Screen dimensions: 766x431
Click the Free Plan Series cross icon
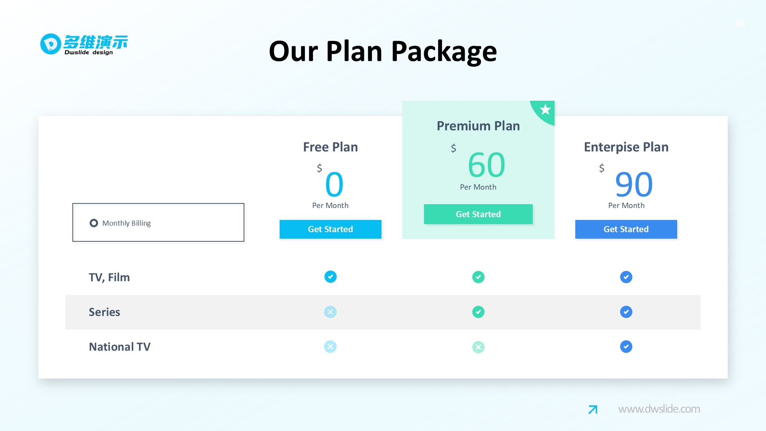point(330,312)
